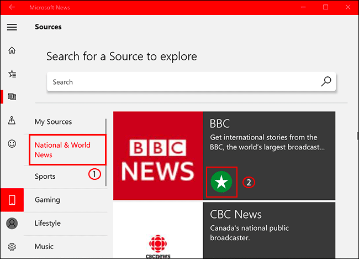359x259 pixels.
Task: Click the back arrow in title bar
Action: click(x=12, y=7)
